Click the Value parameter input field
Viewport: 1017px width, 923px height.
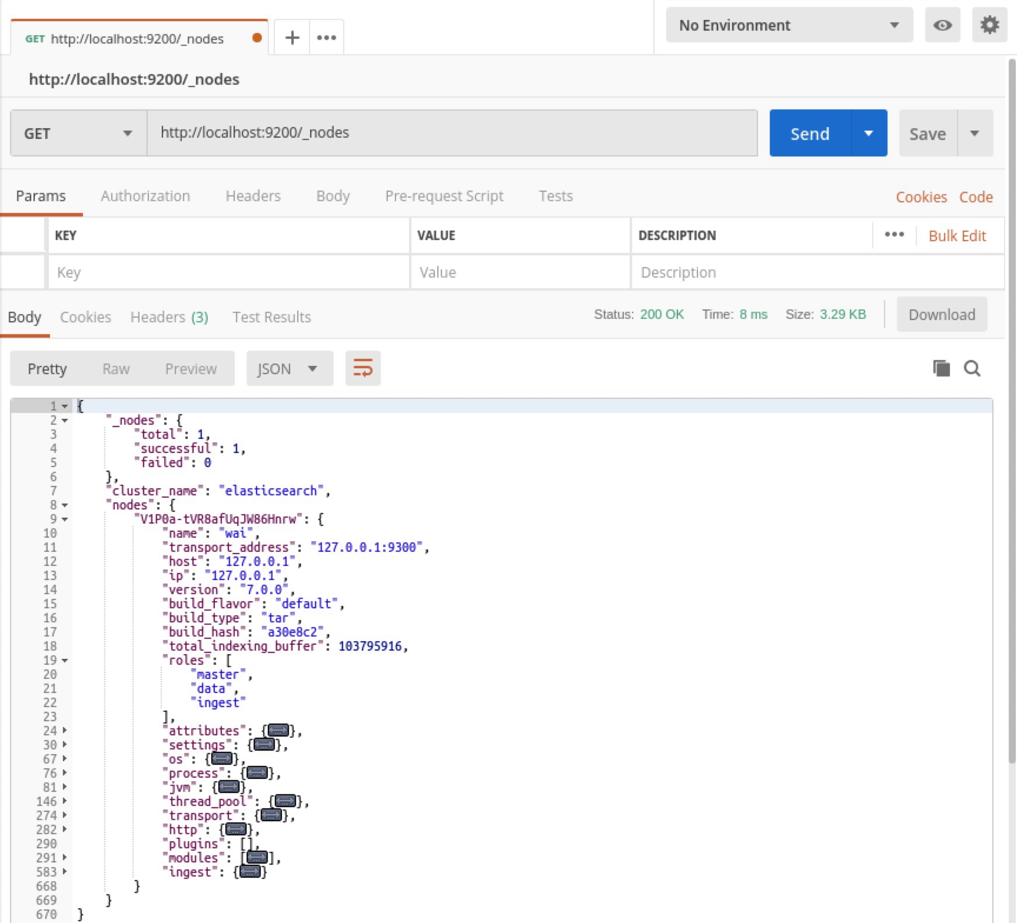(x=520, y=272)
